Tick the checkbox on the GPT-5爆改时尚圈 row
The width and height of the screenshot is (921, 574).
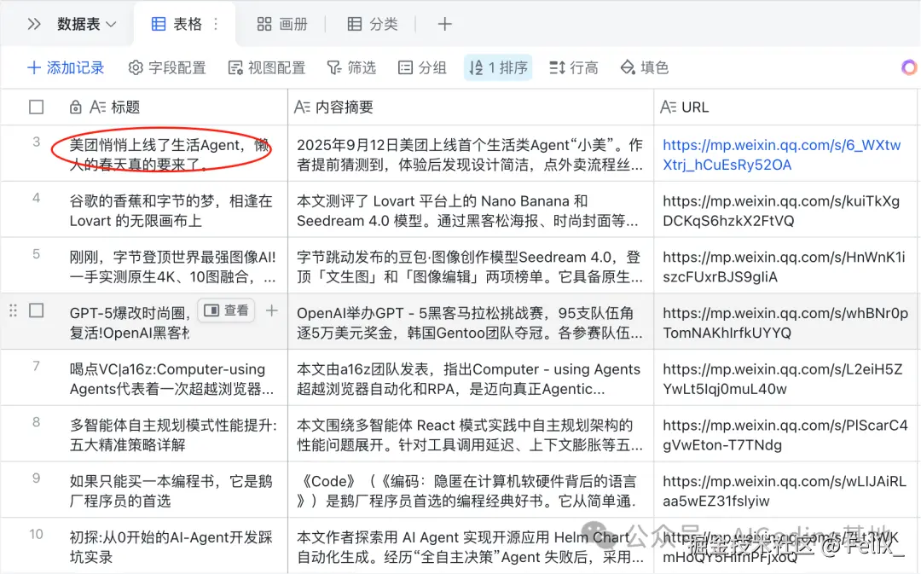[x=37, y=310]
